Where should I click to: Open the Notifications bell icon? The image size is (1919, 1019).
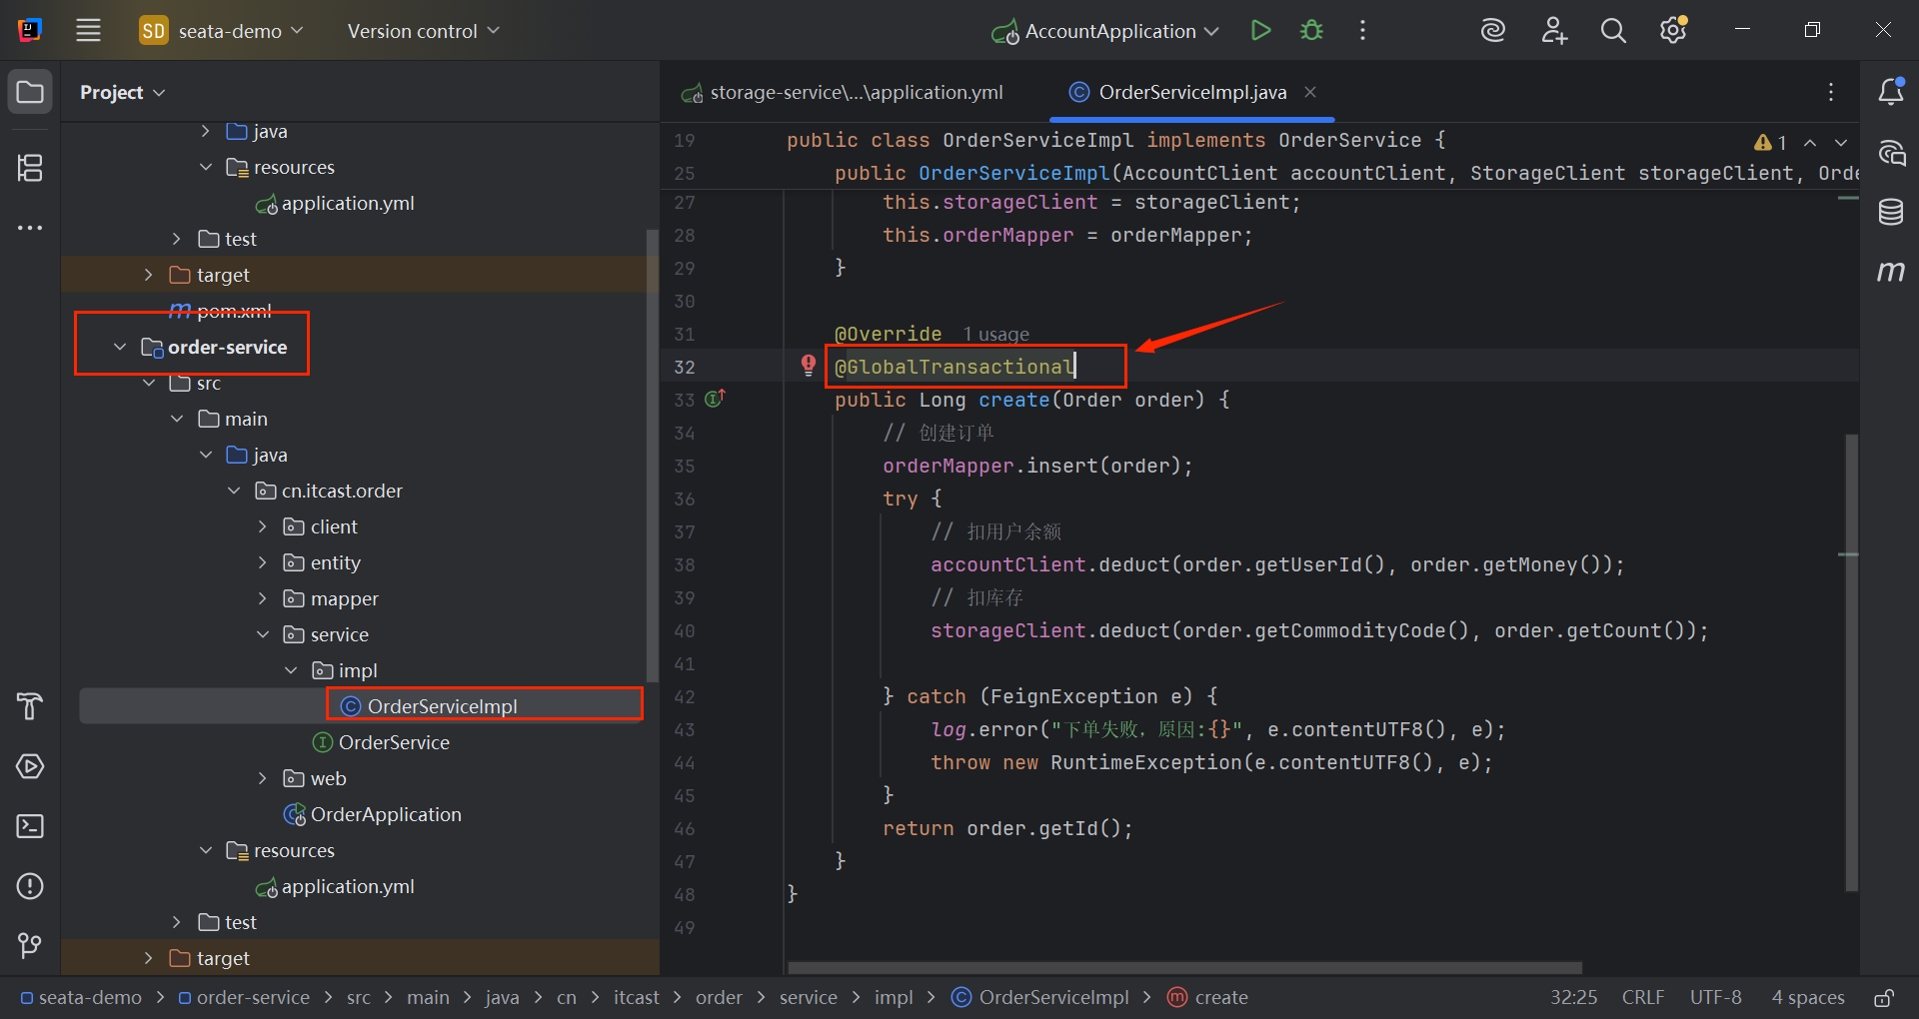pos(1891,92)
